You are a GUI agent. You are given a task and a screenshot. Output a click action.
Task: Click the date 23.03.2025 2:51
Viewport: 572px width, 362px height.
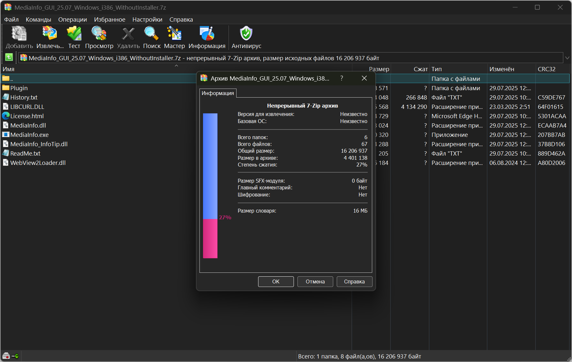510,107
